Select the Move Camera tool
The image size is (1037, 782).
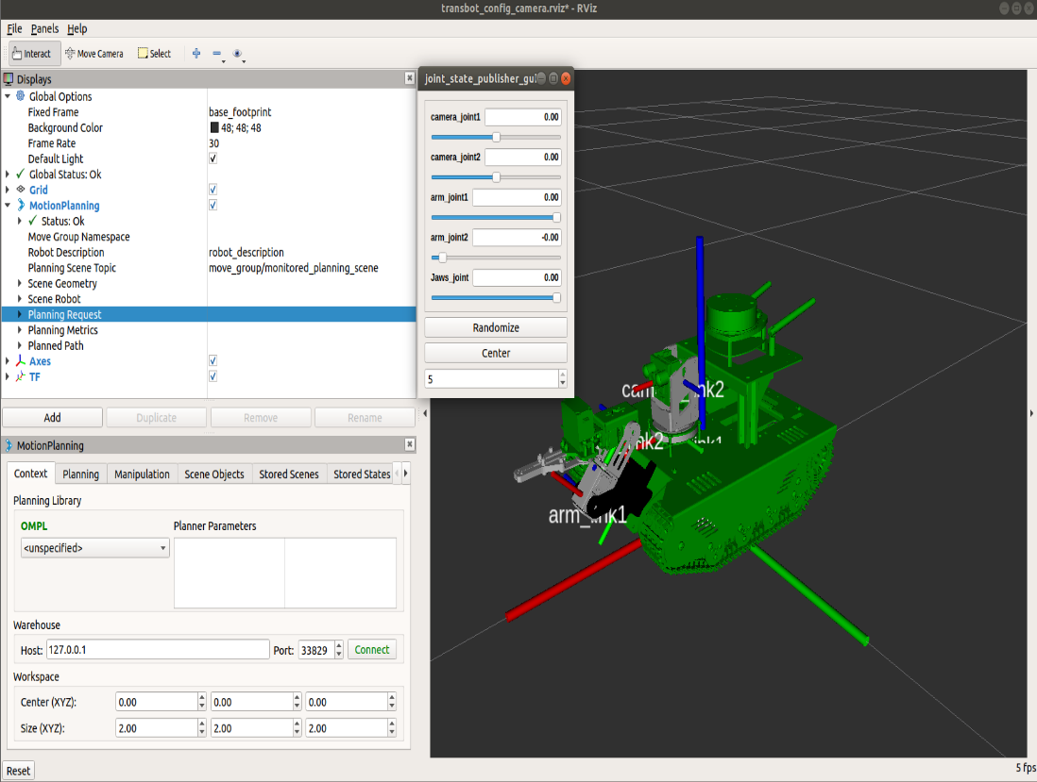(x=94, y=54)
